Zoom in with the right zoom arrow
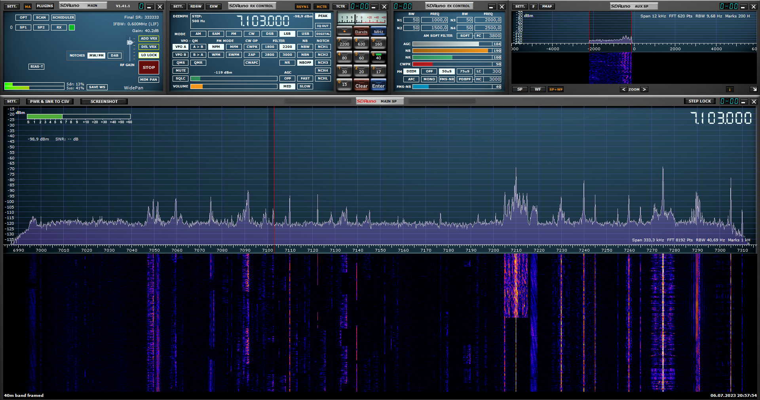 [x=644, y=89]
